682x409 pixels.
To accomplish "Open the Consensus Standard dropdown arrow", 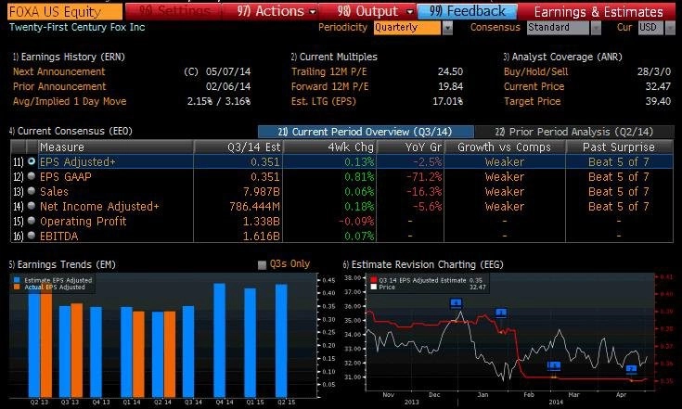I will click(596, 28).
